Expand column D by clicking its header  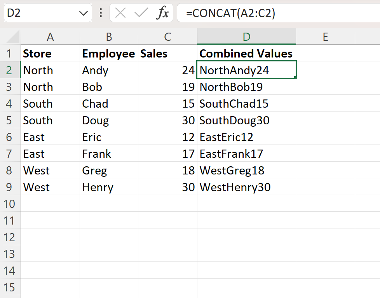246,37
